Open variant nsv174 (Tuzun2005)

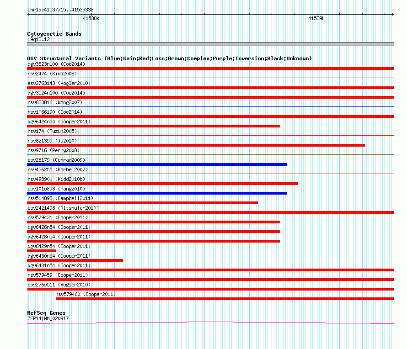click(x=52, y=131)
